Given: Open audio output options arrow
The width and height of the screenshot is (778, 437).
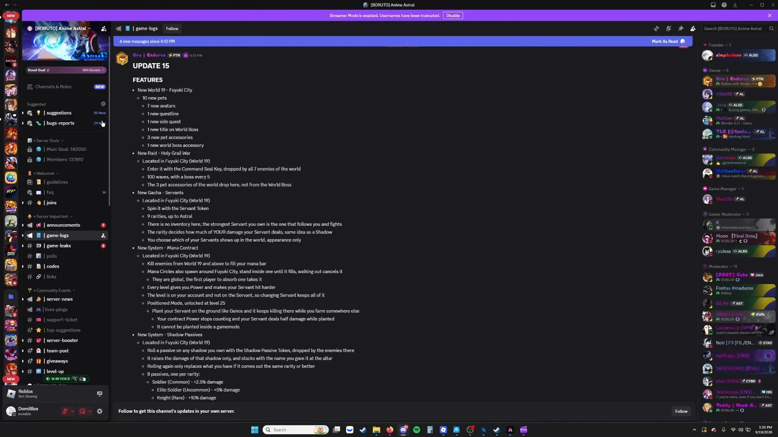Looking at the screenshot, I should click(90, 411).
